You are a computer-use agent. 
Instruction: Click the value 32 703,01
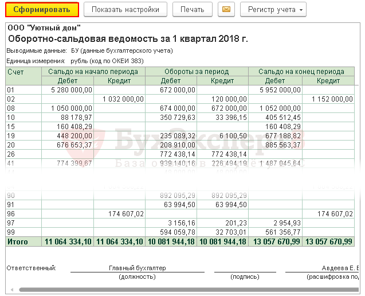231,232
